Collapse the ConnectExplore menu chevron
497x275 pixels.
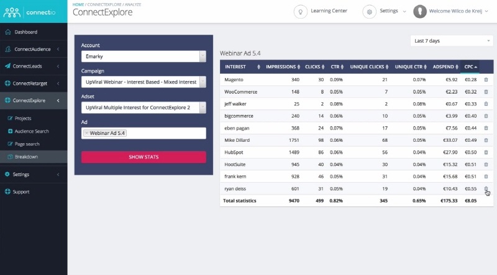coord(58,100)
